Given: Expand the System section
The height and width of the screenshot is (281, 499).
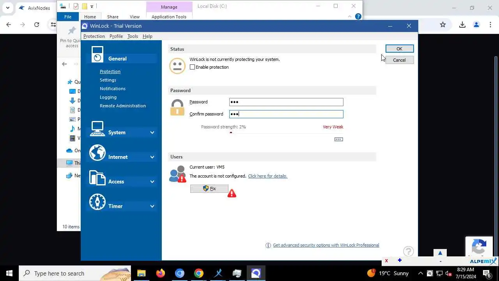Looking at the screenshot, I should pos(152,132).
